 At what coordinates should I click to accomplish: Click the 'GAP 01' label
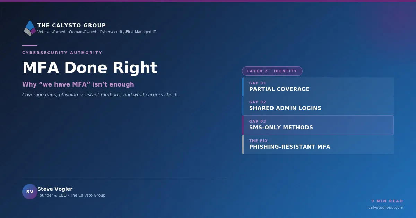click(x=258, y=83)
